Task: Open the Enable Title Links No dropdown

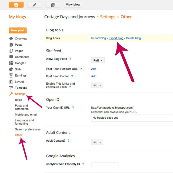Action: point(97,85)
